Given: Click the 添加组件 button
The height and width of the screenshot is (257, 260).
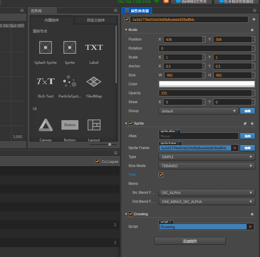Looking at the screenshot, I should (x=190, y=241).
